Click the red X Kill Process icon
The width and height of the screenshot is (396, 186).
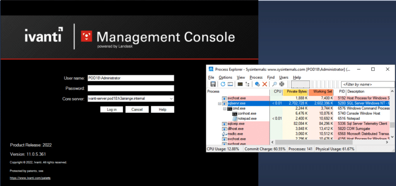(x=265, y=84)
